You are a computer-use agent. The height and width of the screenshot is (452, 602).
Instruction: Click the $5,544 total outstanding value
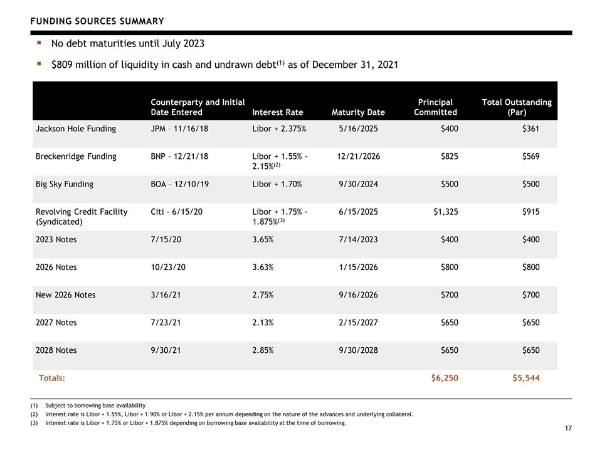tap(526, 378)
